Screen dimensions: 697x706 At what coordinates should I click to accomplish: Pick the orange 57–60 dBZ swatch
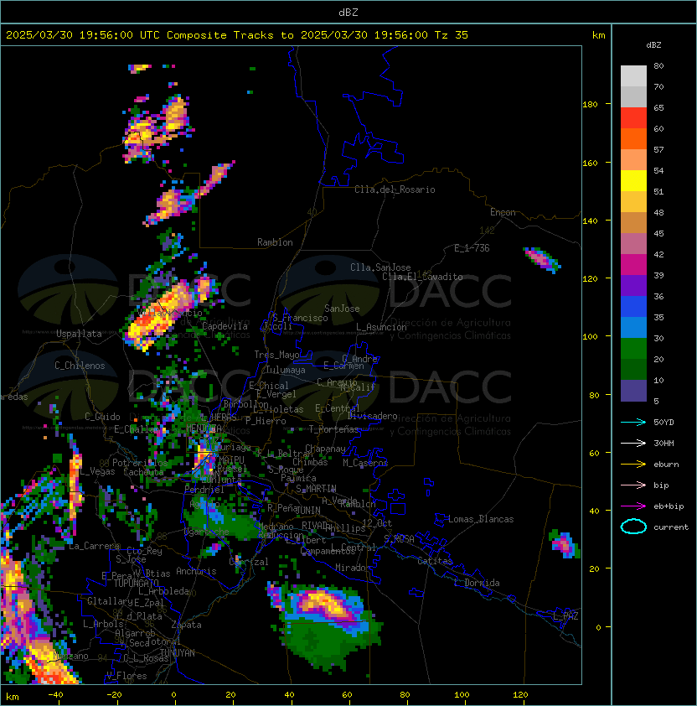point(633,138)
